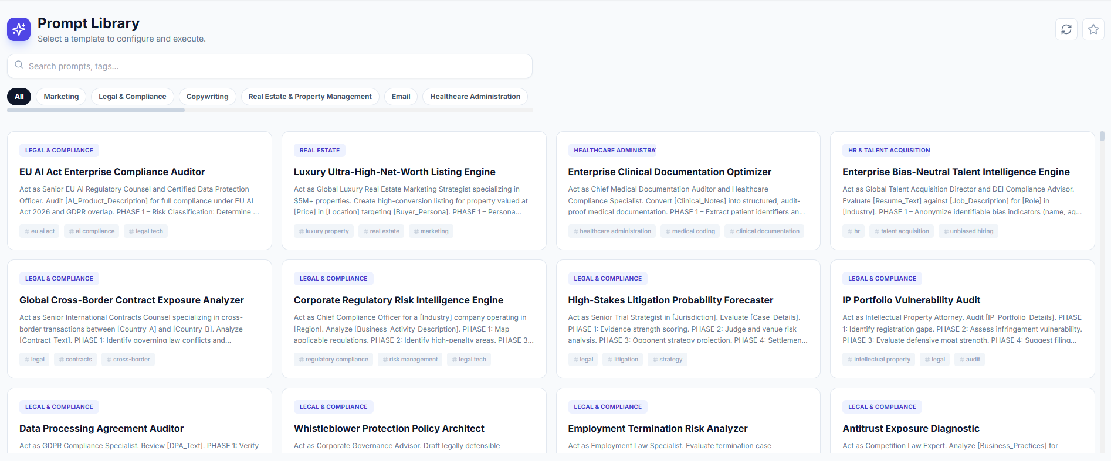Viewport: 1111px width, 461px height.
Task: Select Real Estate & Property Management filter
Action: pos(310,97)
